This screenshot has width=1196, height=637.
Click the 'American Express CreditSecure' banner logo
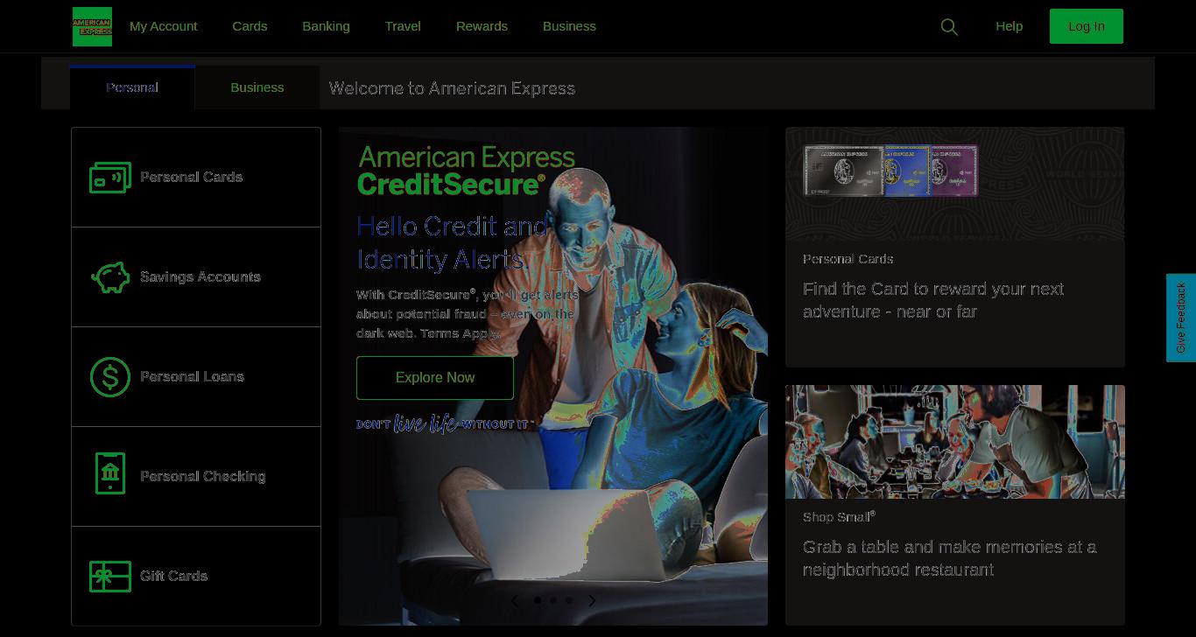(x=467, y=170)
